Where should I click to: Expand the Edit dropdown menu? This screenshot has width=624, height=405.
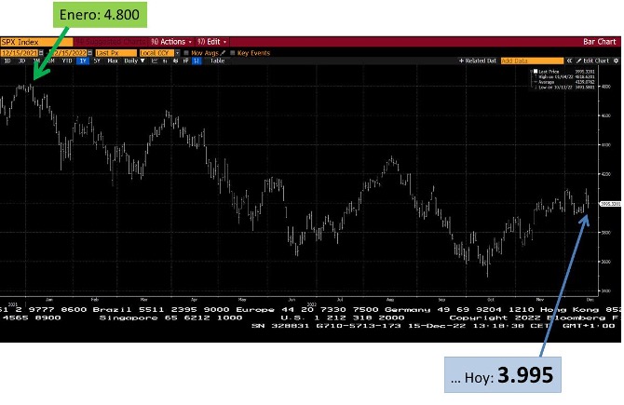pos(213,42)
